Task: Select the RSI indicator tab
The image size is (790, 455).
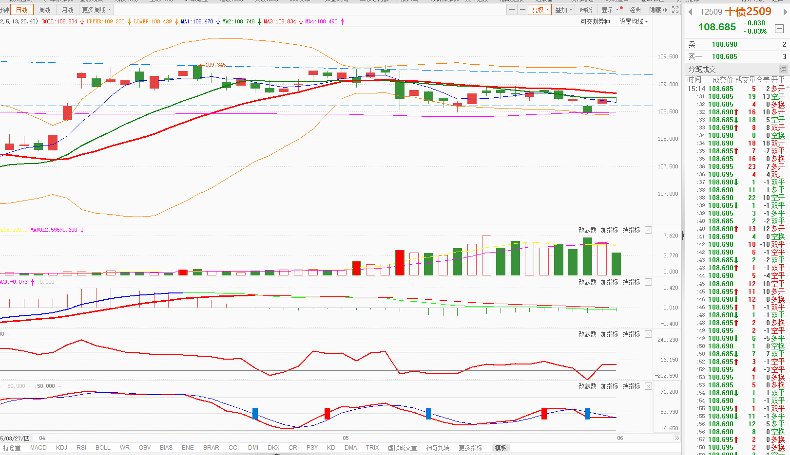Action: click(81, 448)
